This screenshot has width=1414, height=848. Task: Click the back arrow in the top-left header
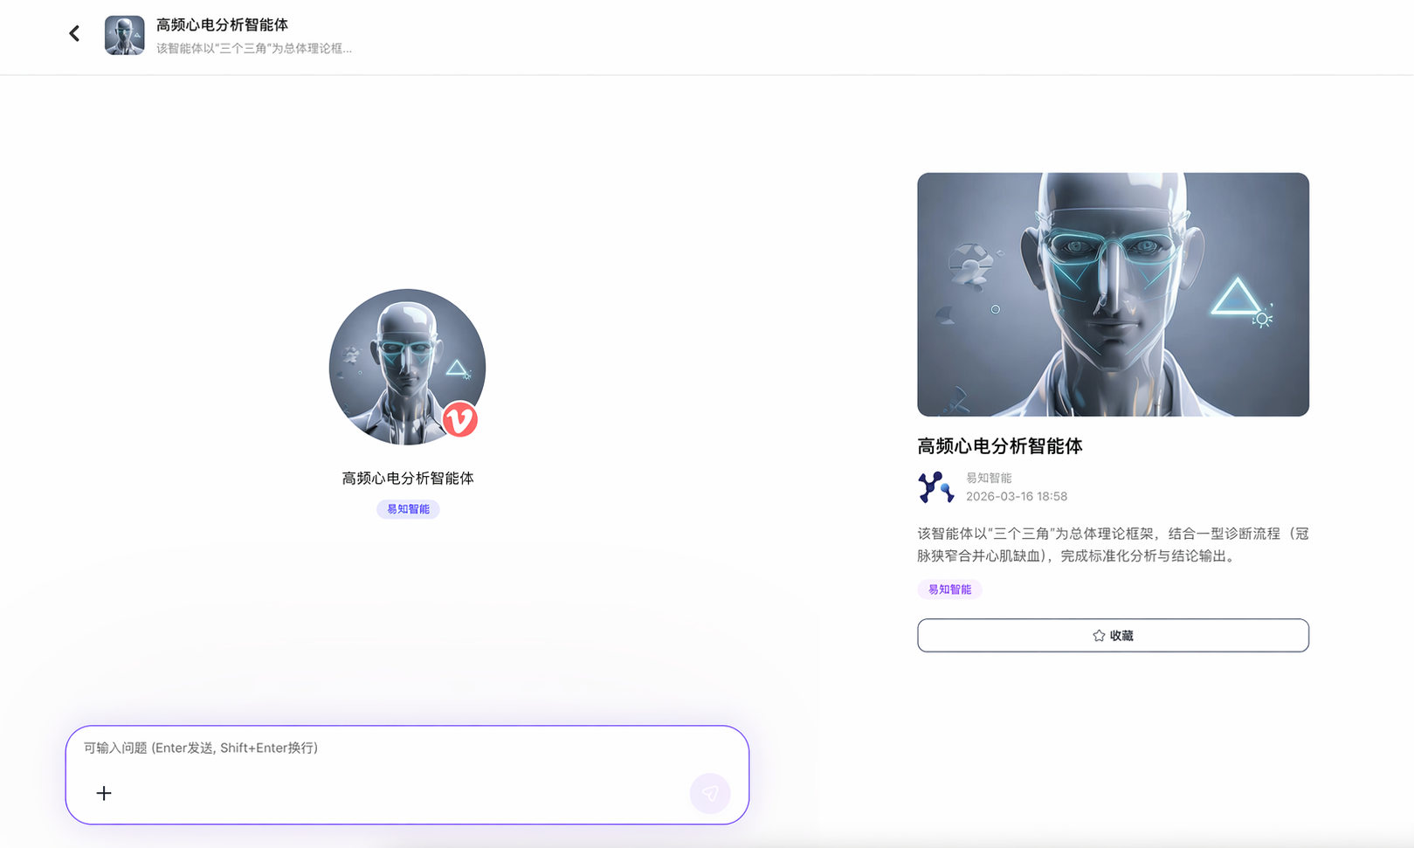(73, 33)
